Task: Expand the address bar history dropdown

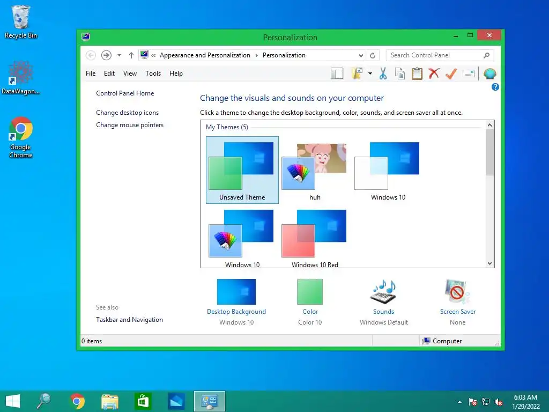Action: [361, 55]
